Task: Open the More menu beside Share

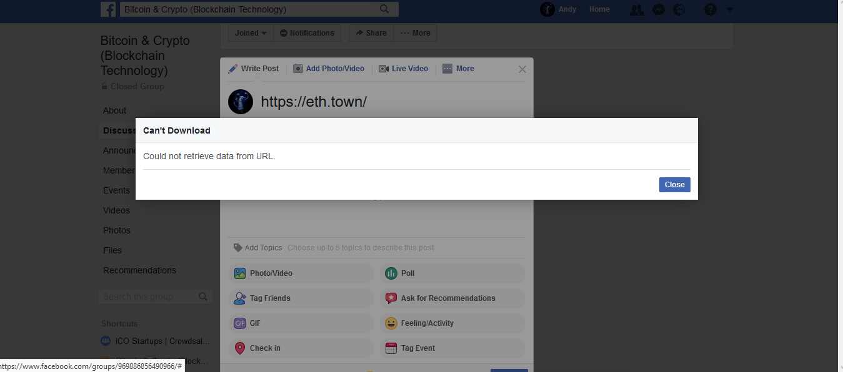Action: (x=415, y=33)
